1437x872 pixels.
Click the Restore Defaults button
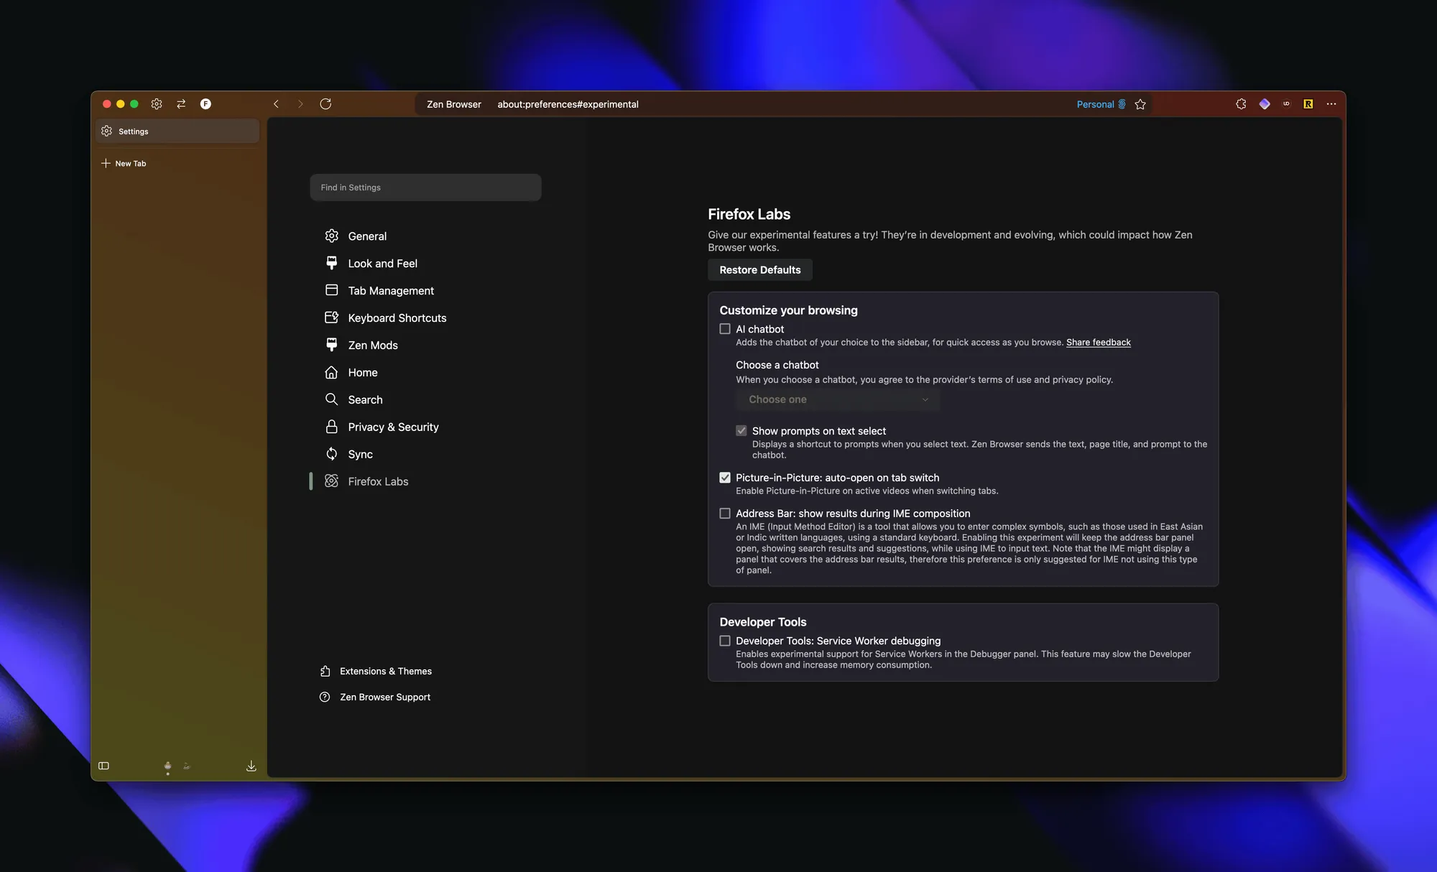click(x=759, y=269)
